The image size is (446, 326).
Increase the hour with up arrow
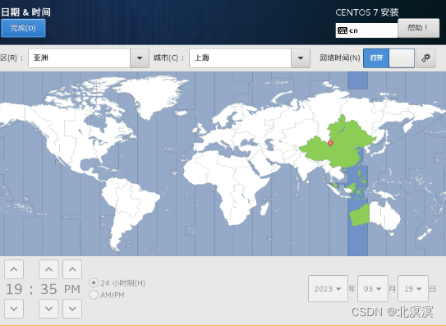[x=14, y=269]
